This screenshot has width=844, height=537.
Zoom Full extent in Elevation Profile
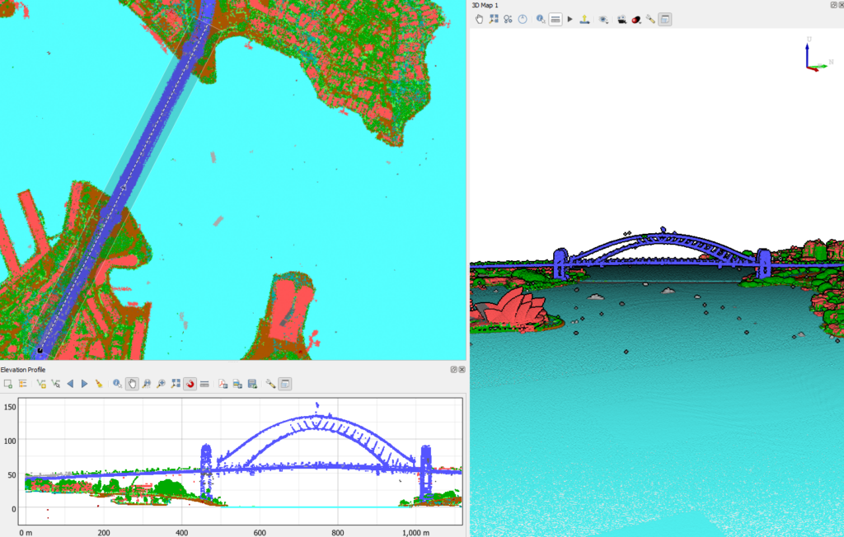(x=176, y=384)
